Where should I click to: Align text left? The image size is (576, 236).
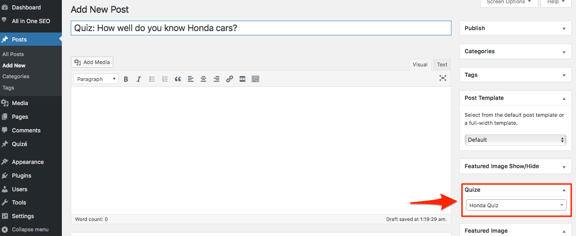191,79
